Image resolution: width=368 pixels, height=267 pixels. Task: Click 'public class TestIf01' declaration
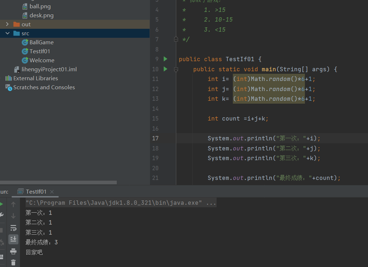click(216, 59)
